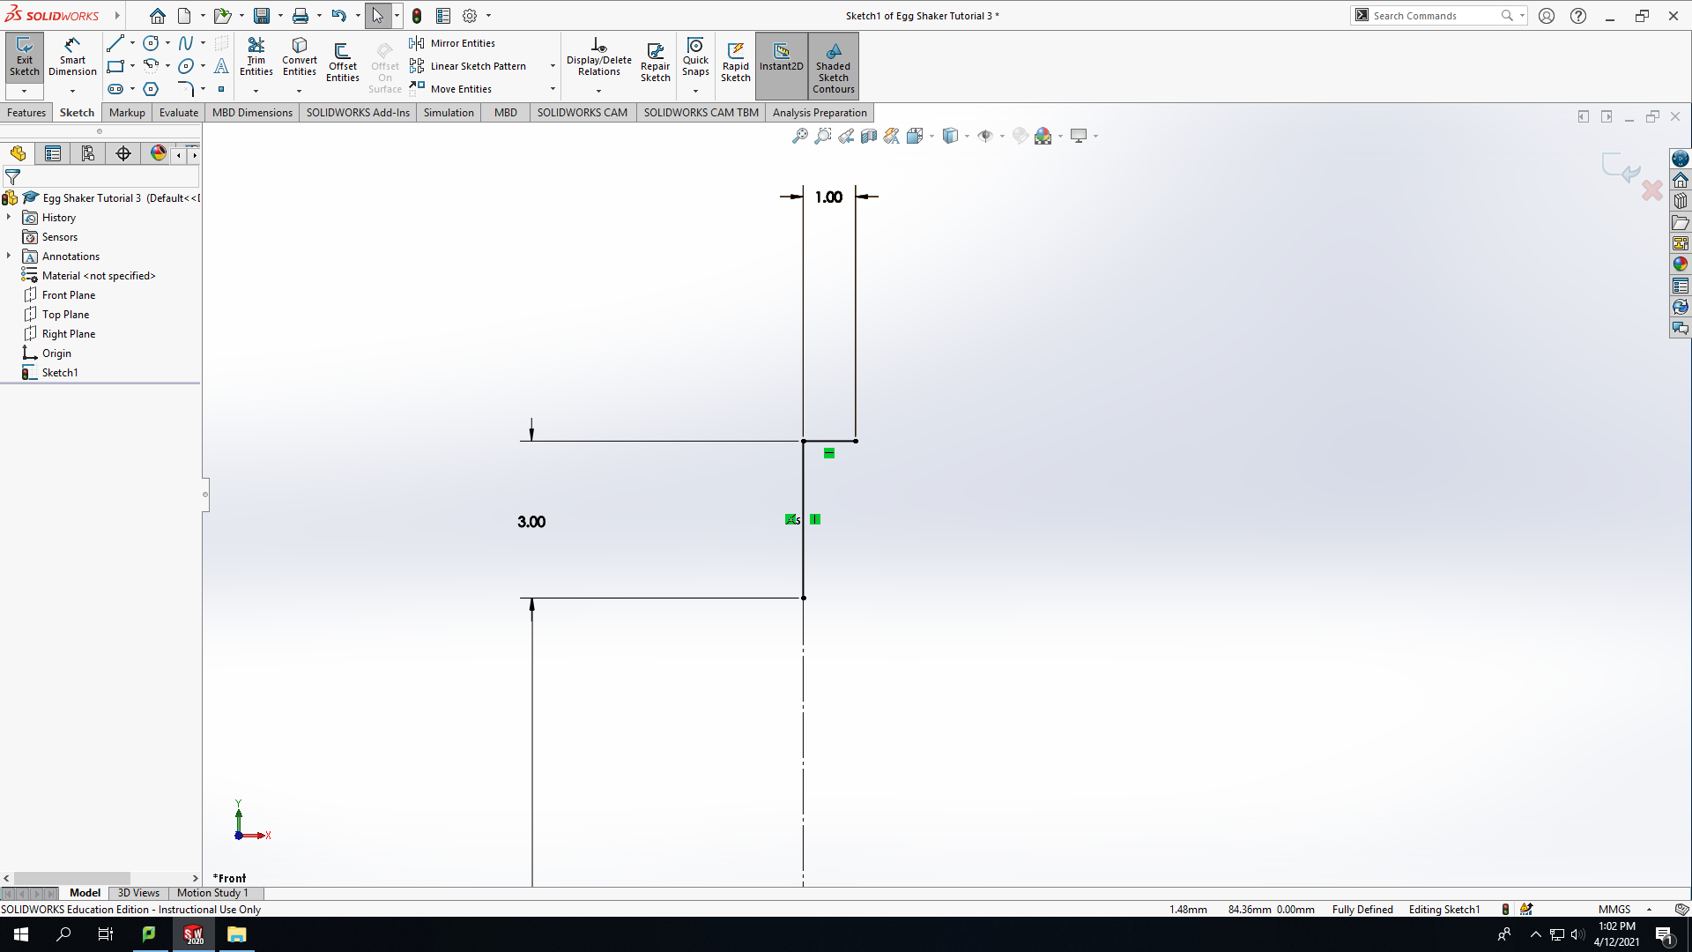Open Quick Snaps
Viewport: 1692px width, 952px height.
(695, 56)
